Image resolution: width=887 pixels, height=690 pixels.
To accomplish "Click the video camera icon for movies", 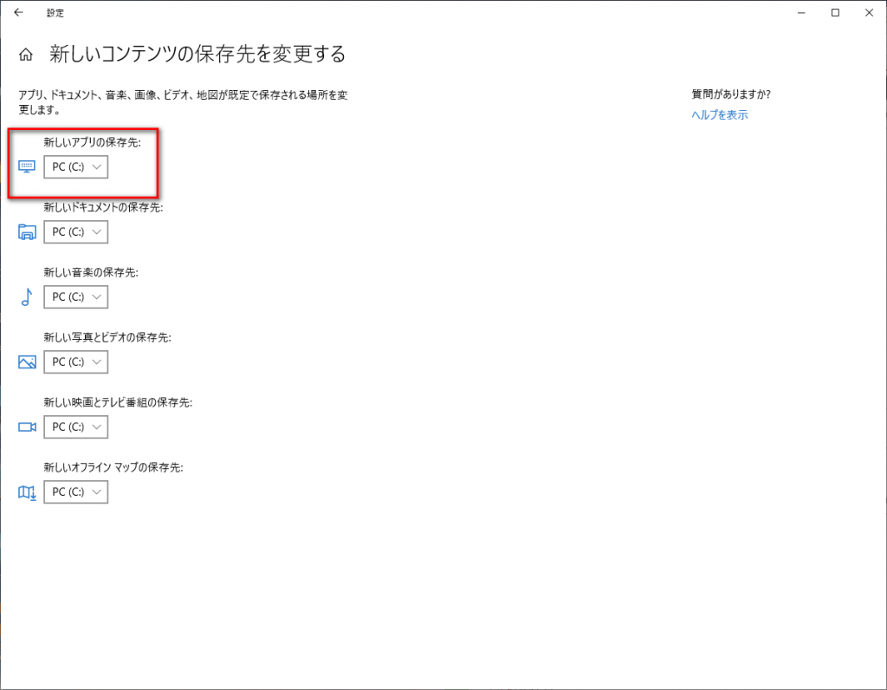I will (27, 427).
